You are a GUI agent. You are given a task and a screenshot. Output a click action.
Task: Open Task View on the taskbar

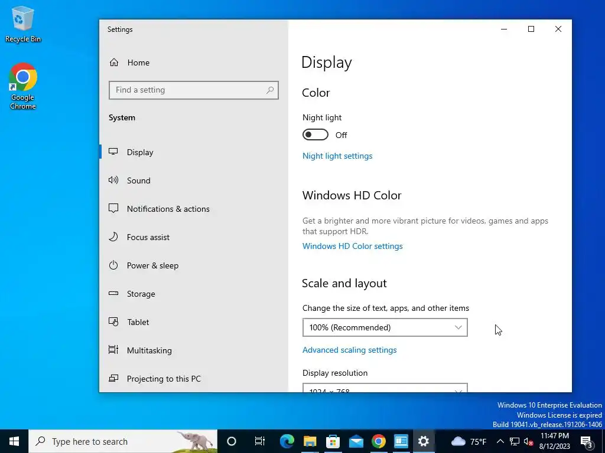pos(260,441)
